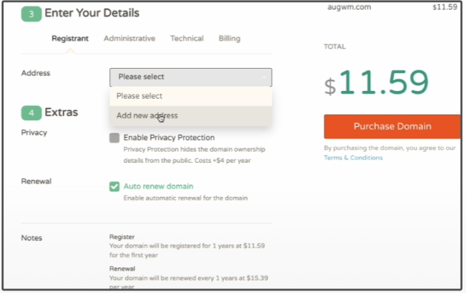The height and width of the screenshot is (293, 466).
Task: Pick the "Please select" list option
Action: 139,96
